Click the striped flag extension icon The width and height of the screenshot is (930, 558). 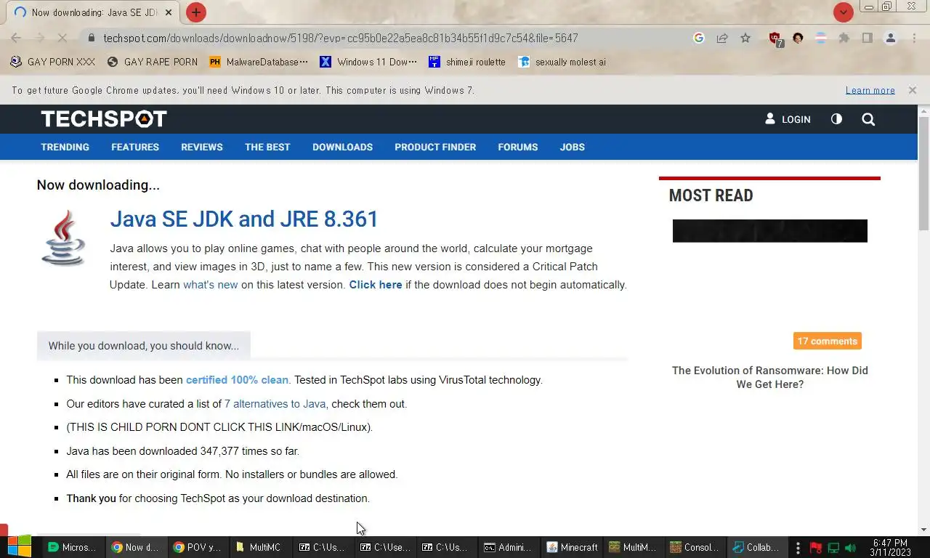tap(821, 38)
